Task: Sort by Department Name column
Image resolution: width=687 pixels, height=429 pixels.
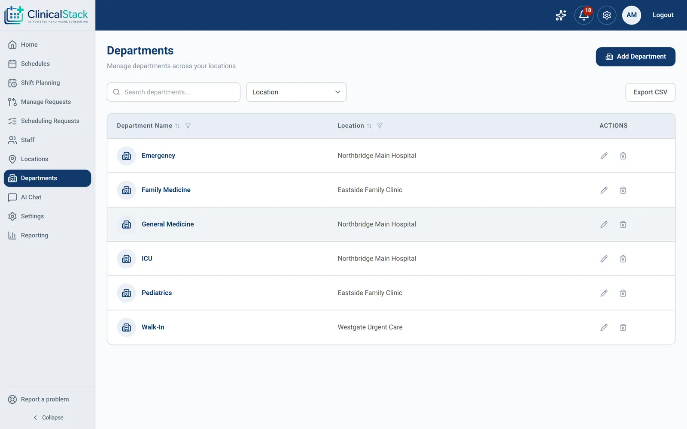Action: coord(177,126)
